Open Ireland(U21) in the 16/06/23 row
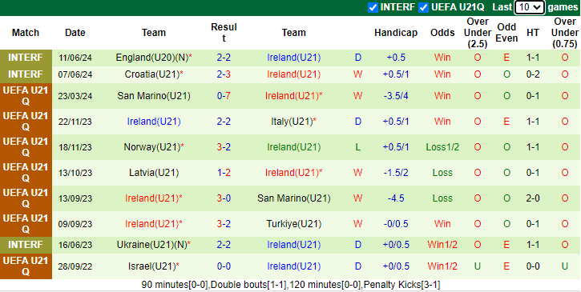The width and height of the screenshot is (581, 292). pyautogui.click(x=294, y=245)
